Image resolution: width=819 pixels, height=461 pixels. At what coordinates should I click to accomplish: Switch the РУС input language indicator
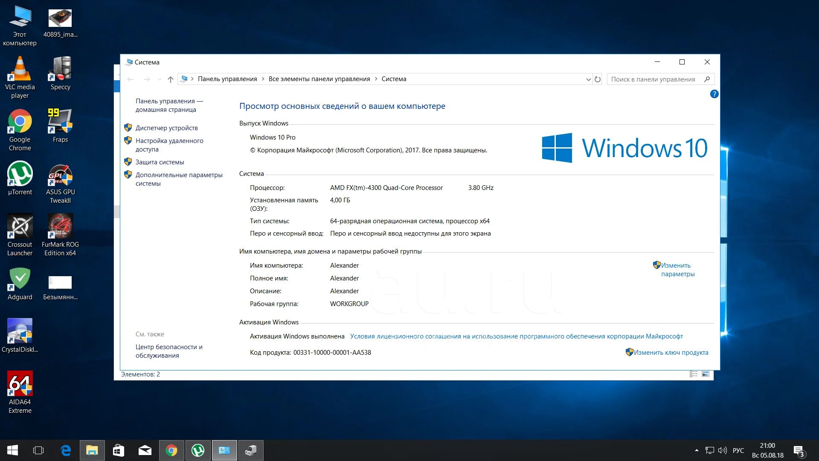pyautogui.click(x=738, y=450)
